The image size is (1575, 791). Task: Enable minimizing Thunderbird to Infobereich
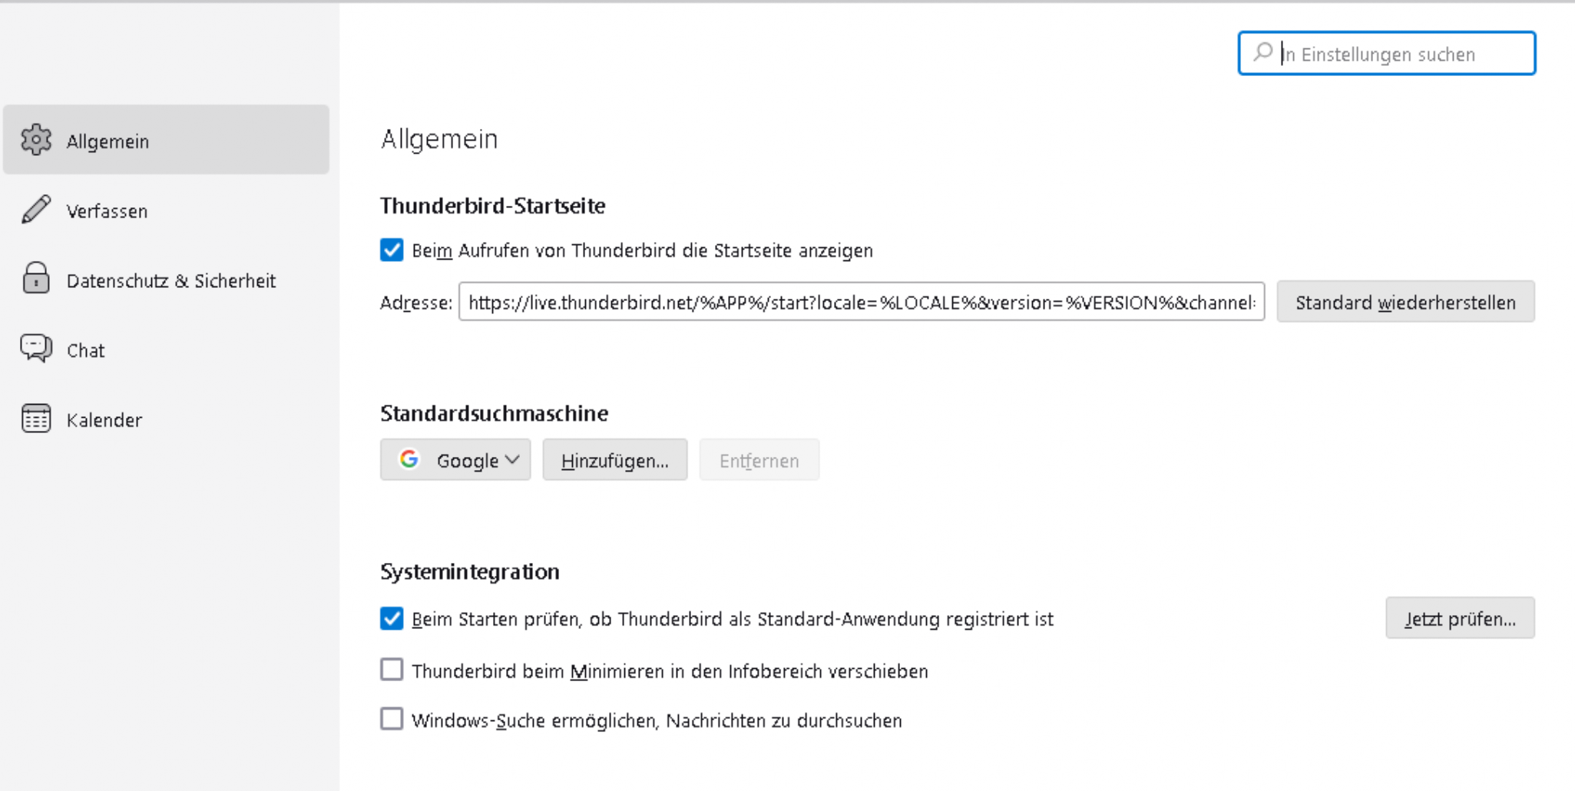[392, 670]
